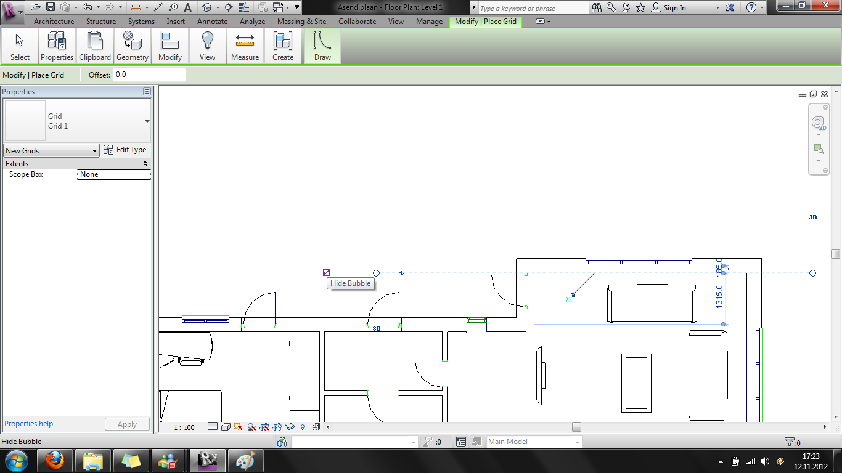Collapse the Extents section
Viewport: 842px width, 473px height.
tap(145, 164)
